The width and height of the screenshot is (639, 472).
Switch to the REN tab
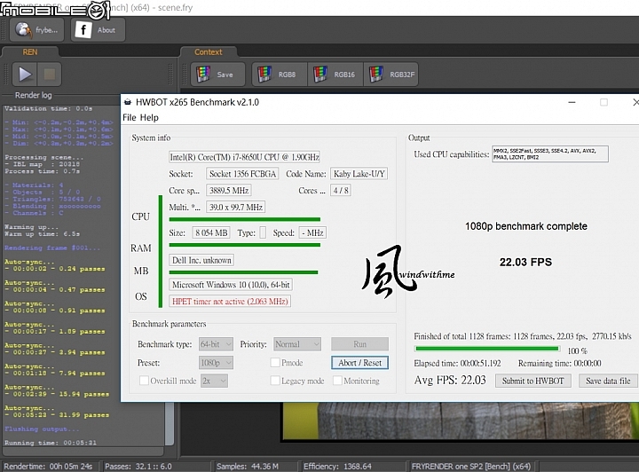coord(30,51)
